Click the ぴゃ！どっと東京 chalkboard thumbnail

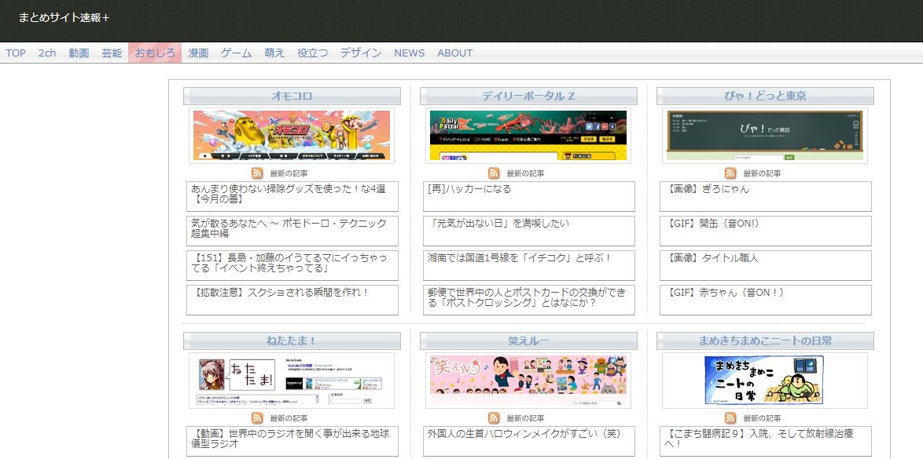(x=765, y=135)
